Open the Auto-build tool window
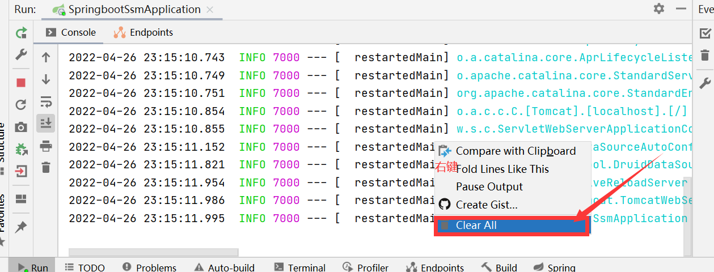The image size is (714, 272). pos(224,267)
